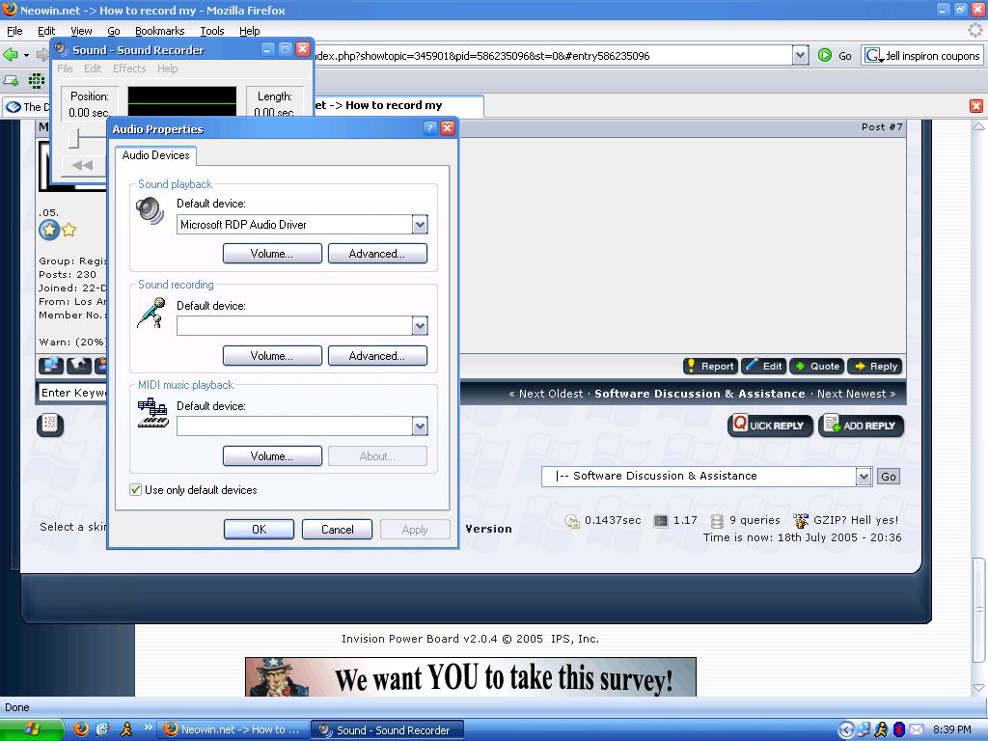988x741 pixels.
Task: Toggle Use only default devices checkbox
Action: (135, 489)
